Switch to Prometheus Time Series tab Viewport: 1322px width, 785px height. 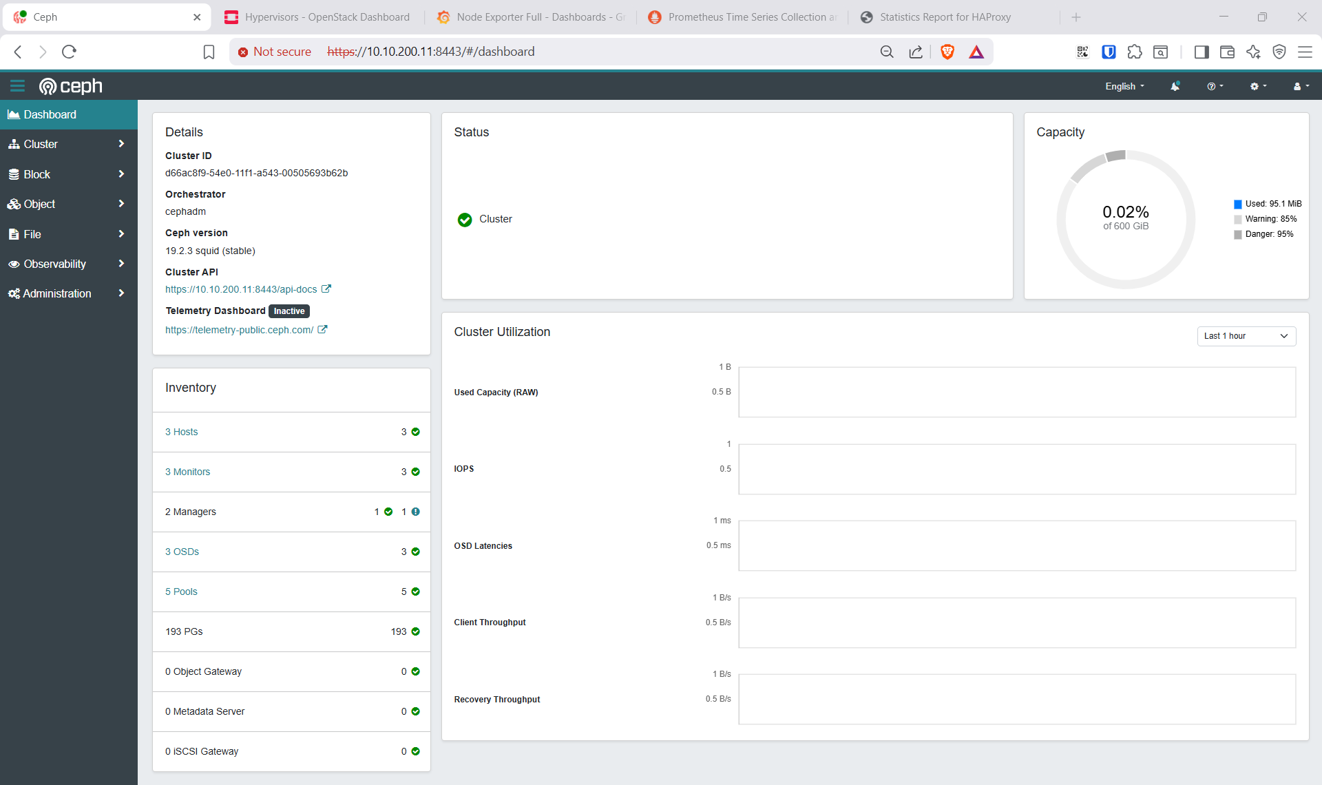pos(744,17)
